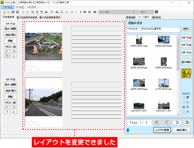Create a new file with the toolbar's new-document icon

tap(4, 12)
